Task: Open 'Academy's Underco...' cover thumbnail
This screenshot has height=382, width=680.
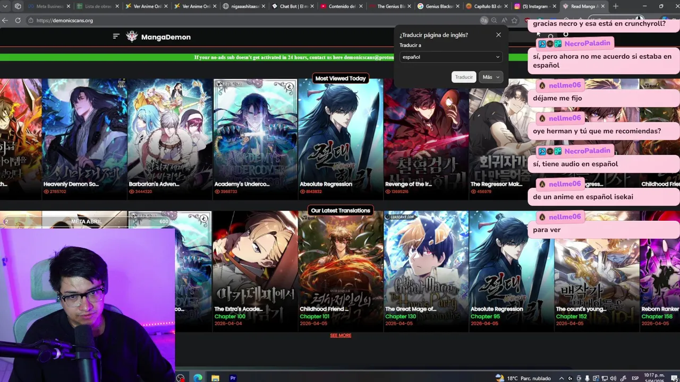Action: point(255,139)
